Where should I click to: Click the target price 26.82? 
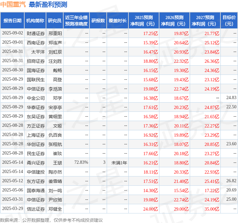click(231, 181)
